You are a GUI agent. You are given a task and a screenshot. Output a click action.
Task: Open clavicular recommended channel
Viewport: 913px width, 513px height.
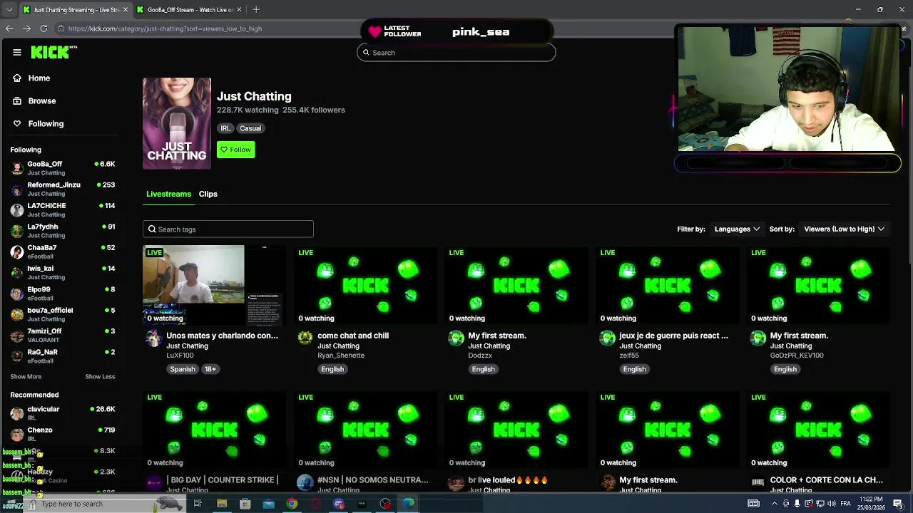click(63, 413)
